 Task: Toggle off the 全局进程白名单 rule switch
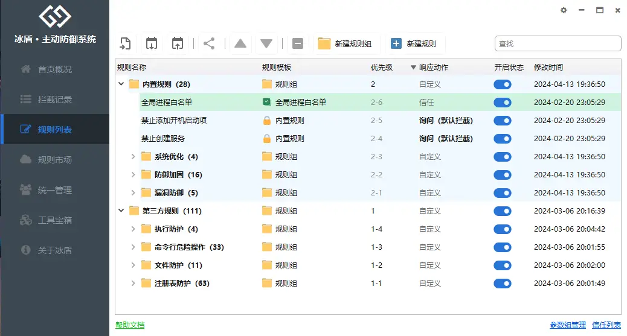(x=502, y=103)
